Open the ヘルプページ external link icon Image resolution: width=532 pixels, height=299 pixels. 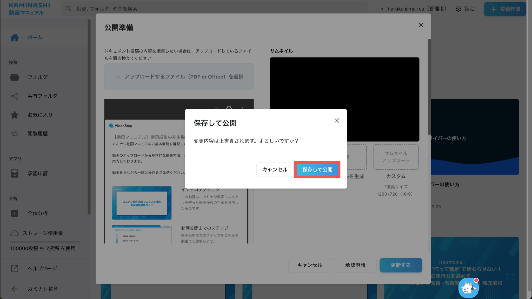[x=15, y=269]
